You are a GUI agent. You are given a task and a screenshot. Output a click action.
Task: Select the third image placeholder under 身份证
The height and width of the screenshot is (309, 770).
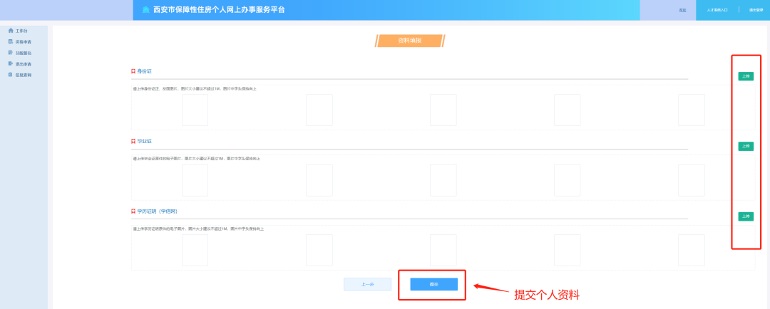tap(443, 110)
